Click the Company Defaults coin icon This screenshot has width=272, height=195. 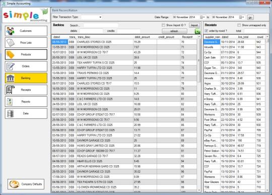[14, 184]
